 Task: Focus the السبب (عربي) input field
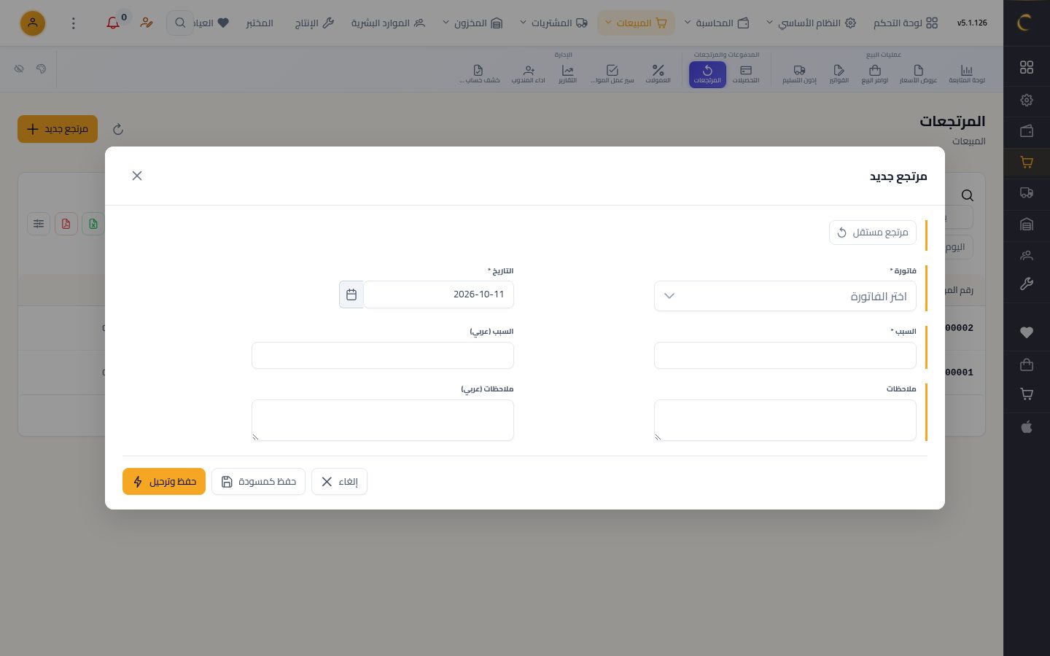[383, 356]
